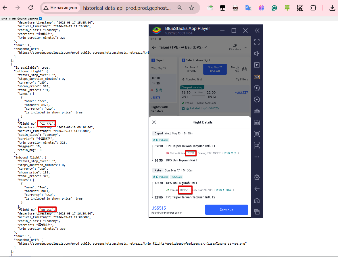
Task: Click the US$515 round-trip price
Action: click(x=159, y=208)
